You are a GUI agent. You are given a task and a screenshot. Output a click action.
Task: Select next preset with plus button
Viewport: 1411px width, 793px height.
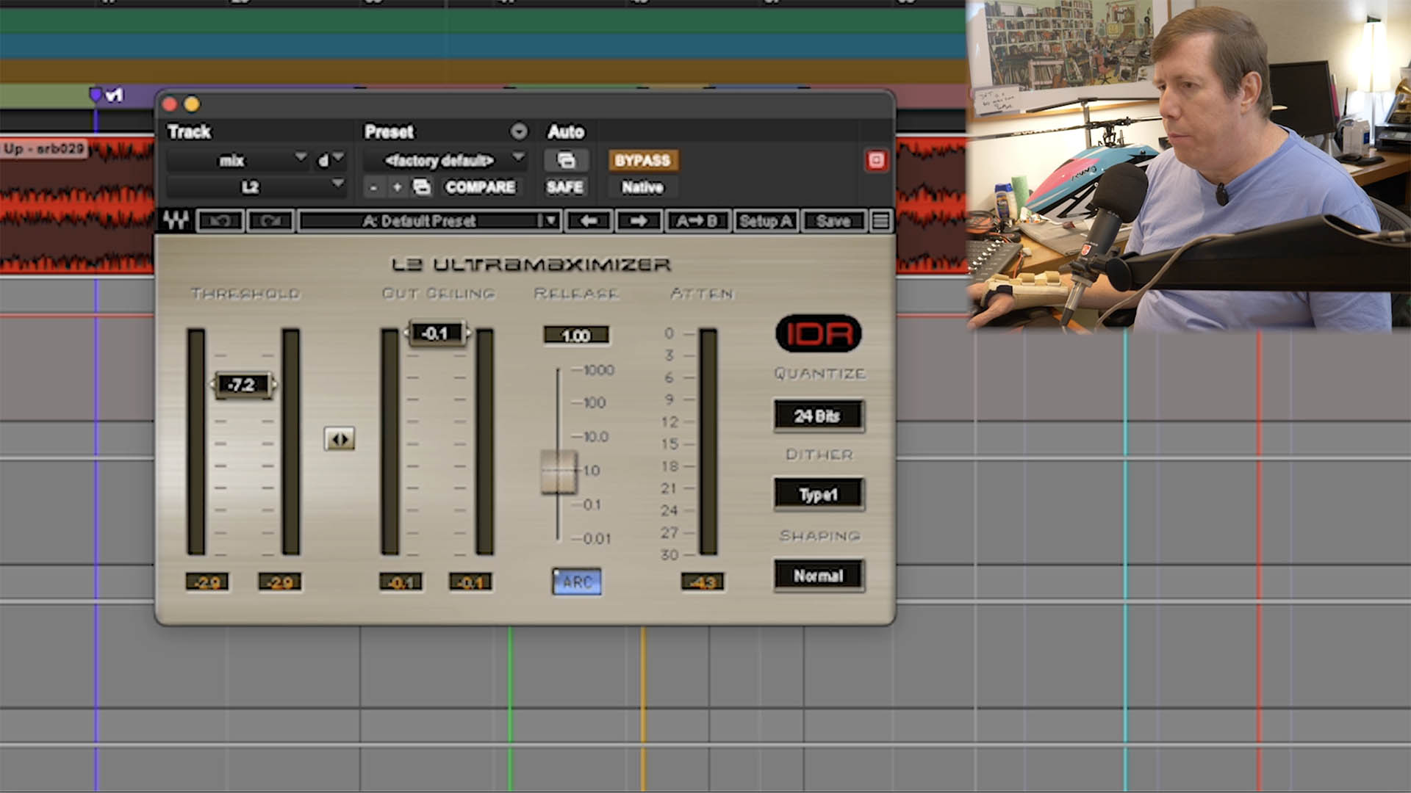click(x=397, y=188)
